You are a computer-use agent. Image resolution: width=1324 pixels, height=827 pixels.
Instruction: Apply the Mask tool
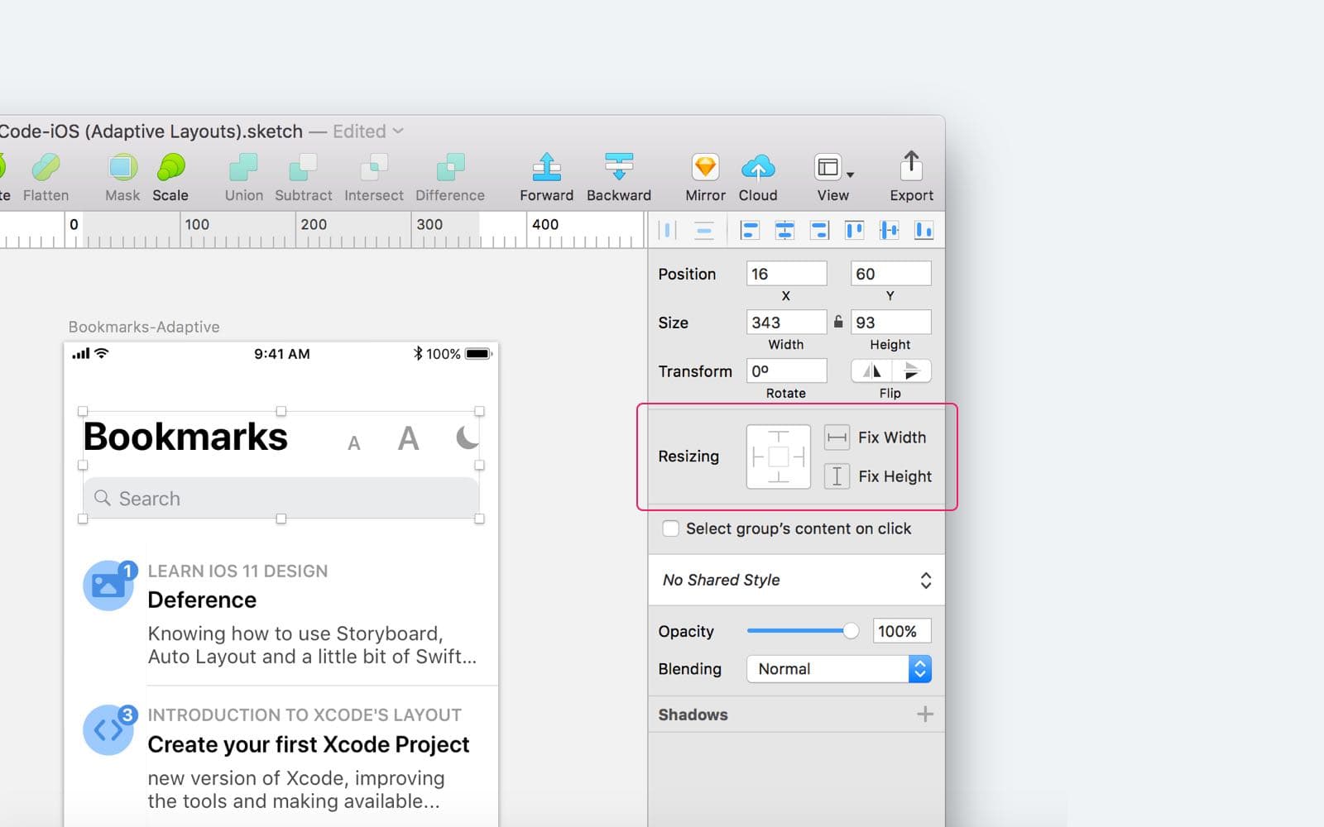(x=122, y=177)
